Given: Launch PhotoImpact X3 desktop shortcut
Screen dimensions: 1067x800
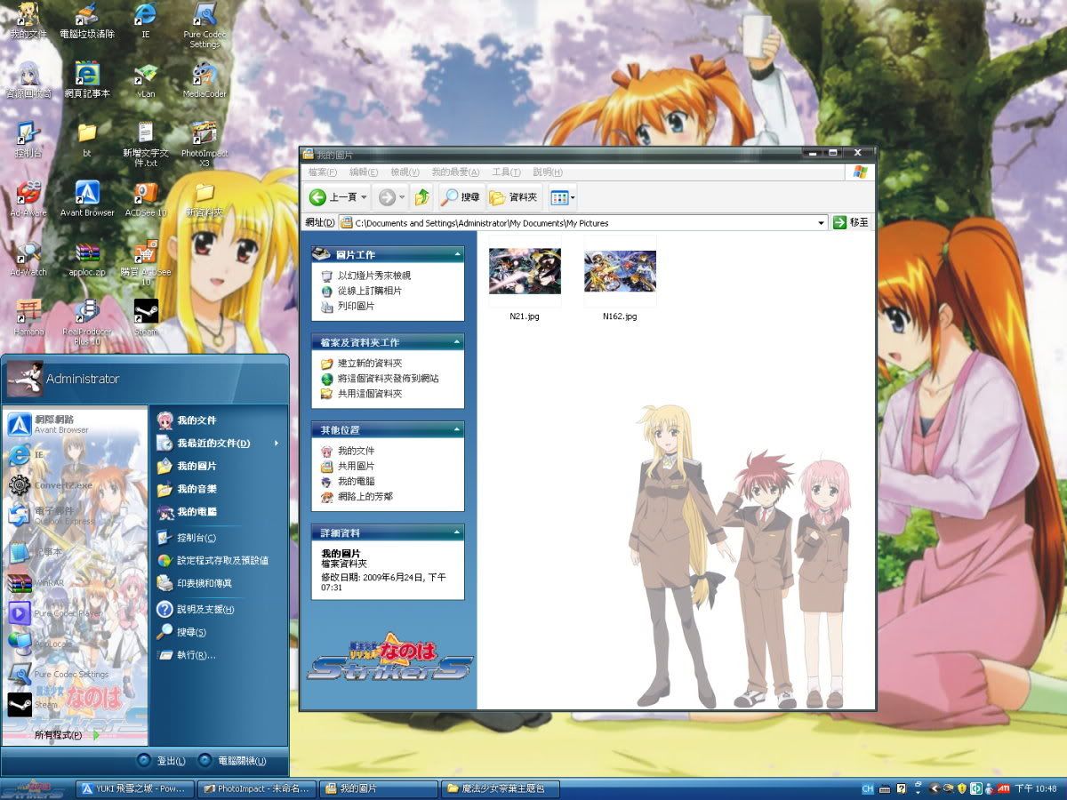Looking at the screenshot, I should coord(205,144).
